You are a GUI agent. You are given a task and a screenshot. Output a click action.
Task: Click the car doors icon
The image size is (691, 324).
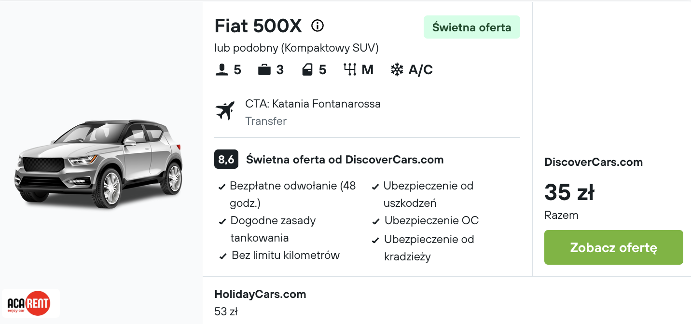(x=307, y=70)
